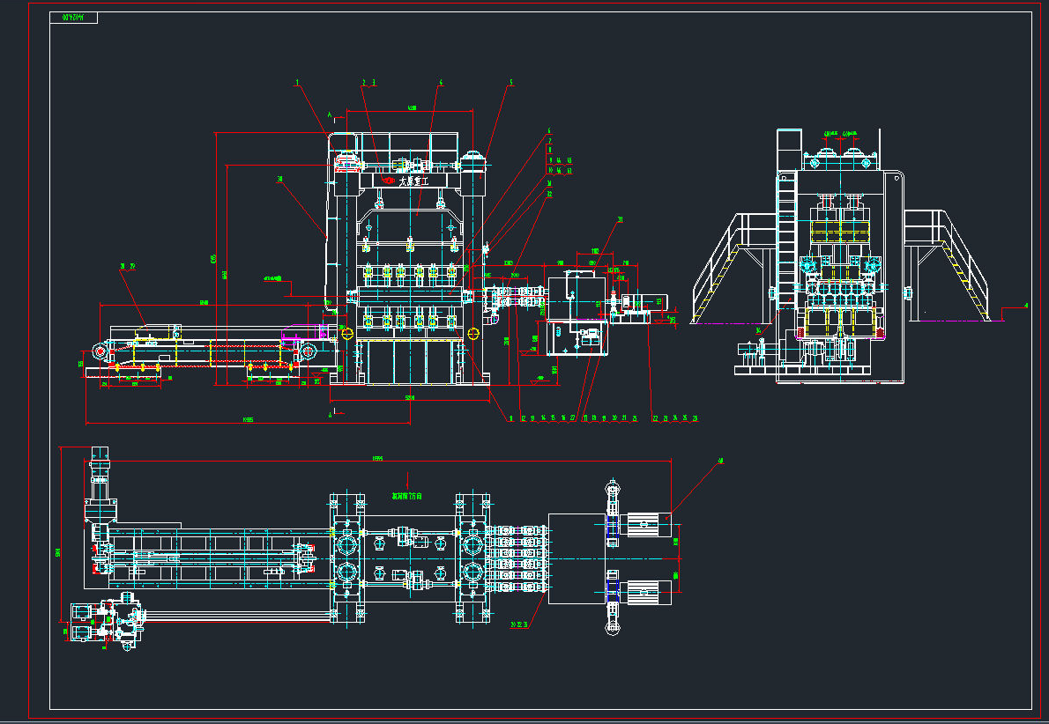Click the right yellow circle marker on front view
This screenshot has width=1049, height=724.
tap(475, 332)
